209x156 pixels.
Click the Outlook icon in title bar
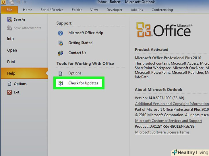(x=3, y=2)
